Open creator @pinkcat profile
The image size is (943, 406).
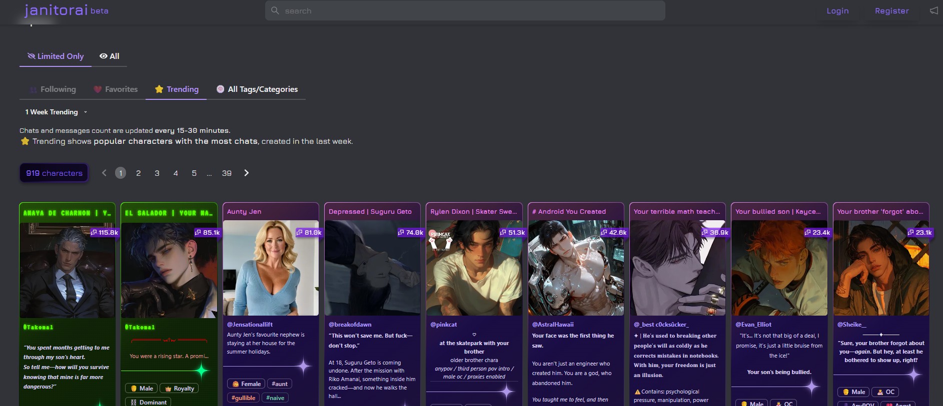[x=443, y=325]
